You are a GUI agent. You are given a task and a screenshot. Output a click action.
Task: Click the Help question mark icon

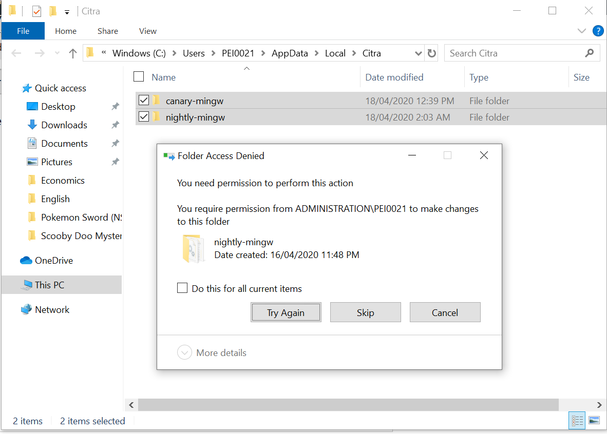598,31
